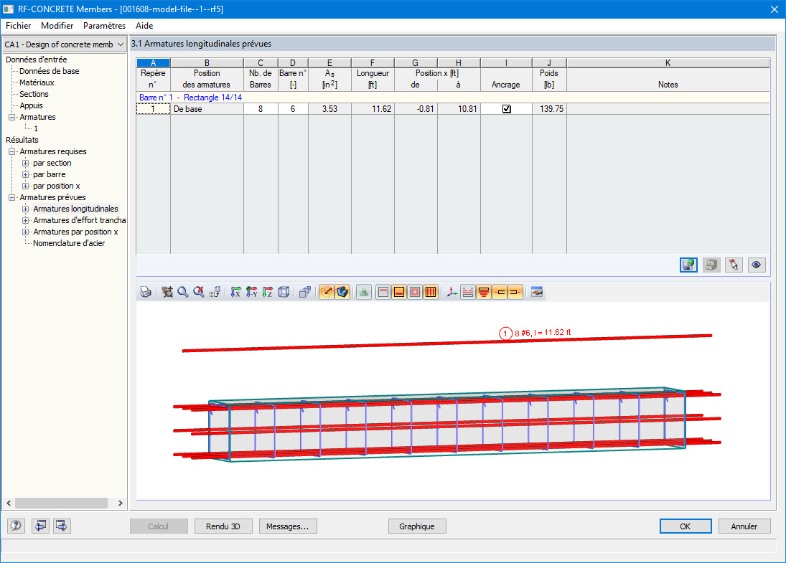
Task: Toggle the eye view mode button
Action: tap(757, 265)
